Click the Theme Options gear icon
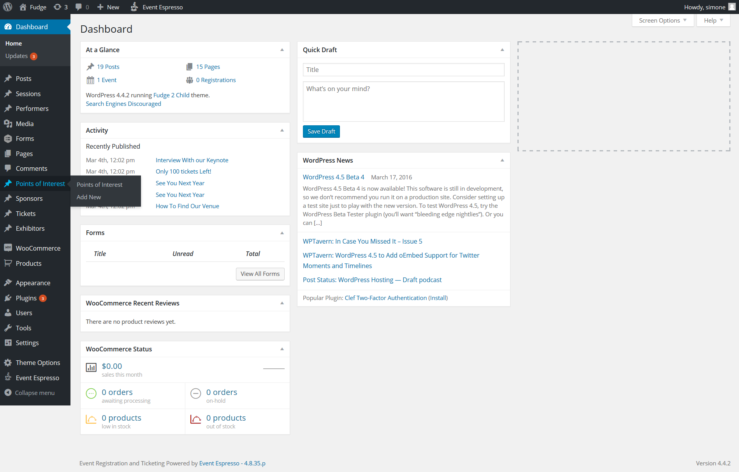Image resolution: width=739 pixels, height=472 pixels. coord(8,363)
